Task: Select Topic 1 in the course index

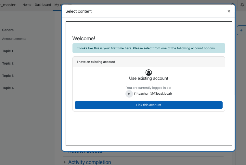Action: (x=8, y=51)
